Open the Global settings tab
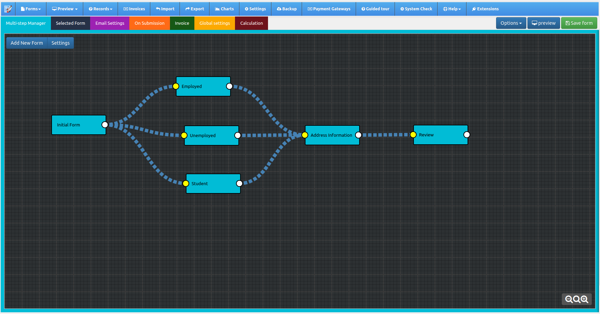The image size is (600, 314). (215, 23)
